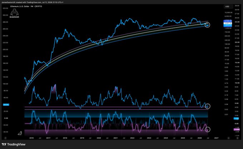
Task: Click the 2025 label on time axis
Action: [183, 138]
